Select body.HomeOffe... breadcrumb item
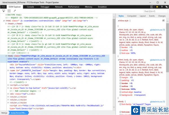 18,113
